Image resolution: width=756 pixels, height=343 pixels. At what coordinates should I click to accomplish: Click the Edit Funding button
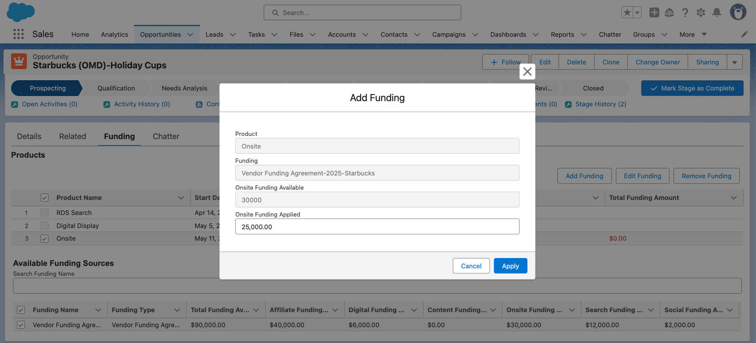(x=643, y=176)
